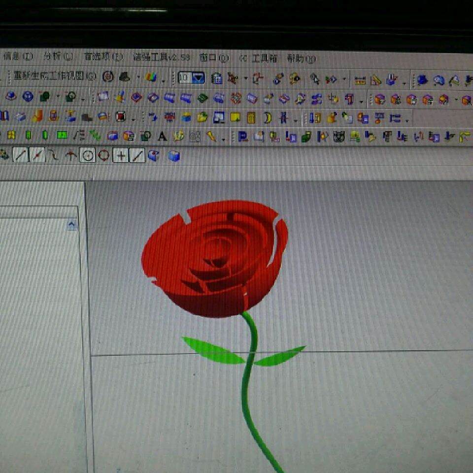Open the layer number dropdown arrow
473x473 pixels.
click(x=198, y=78)
